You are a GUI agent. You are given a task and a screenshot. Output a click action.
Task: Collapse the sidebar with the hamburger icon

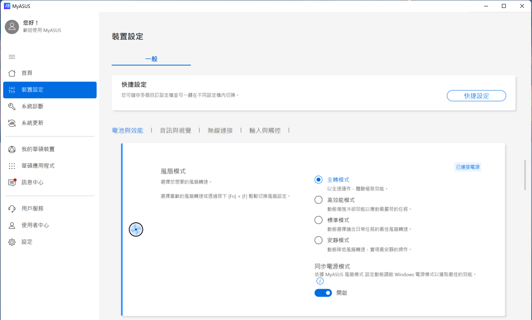[12, 57]
